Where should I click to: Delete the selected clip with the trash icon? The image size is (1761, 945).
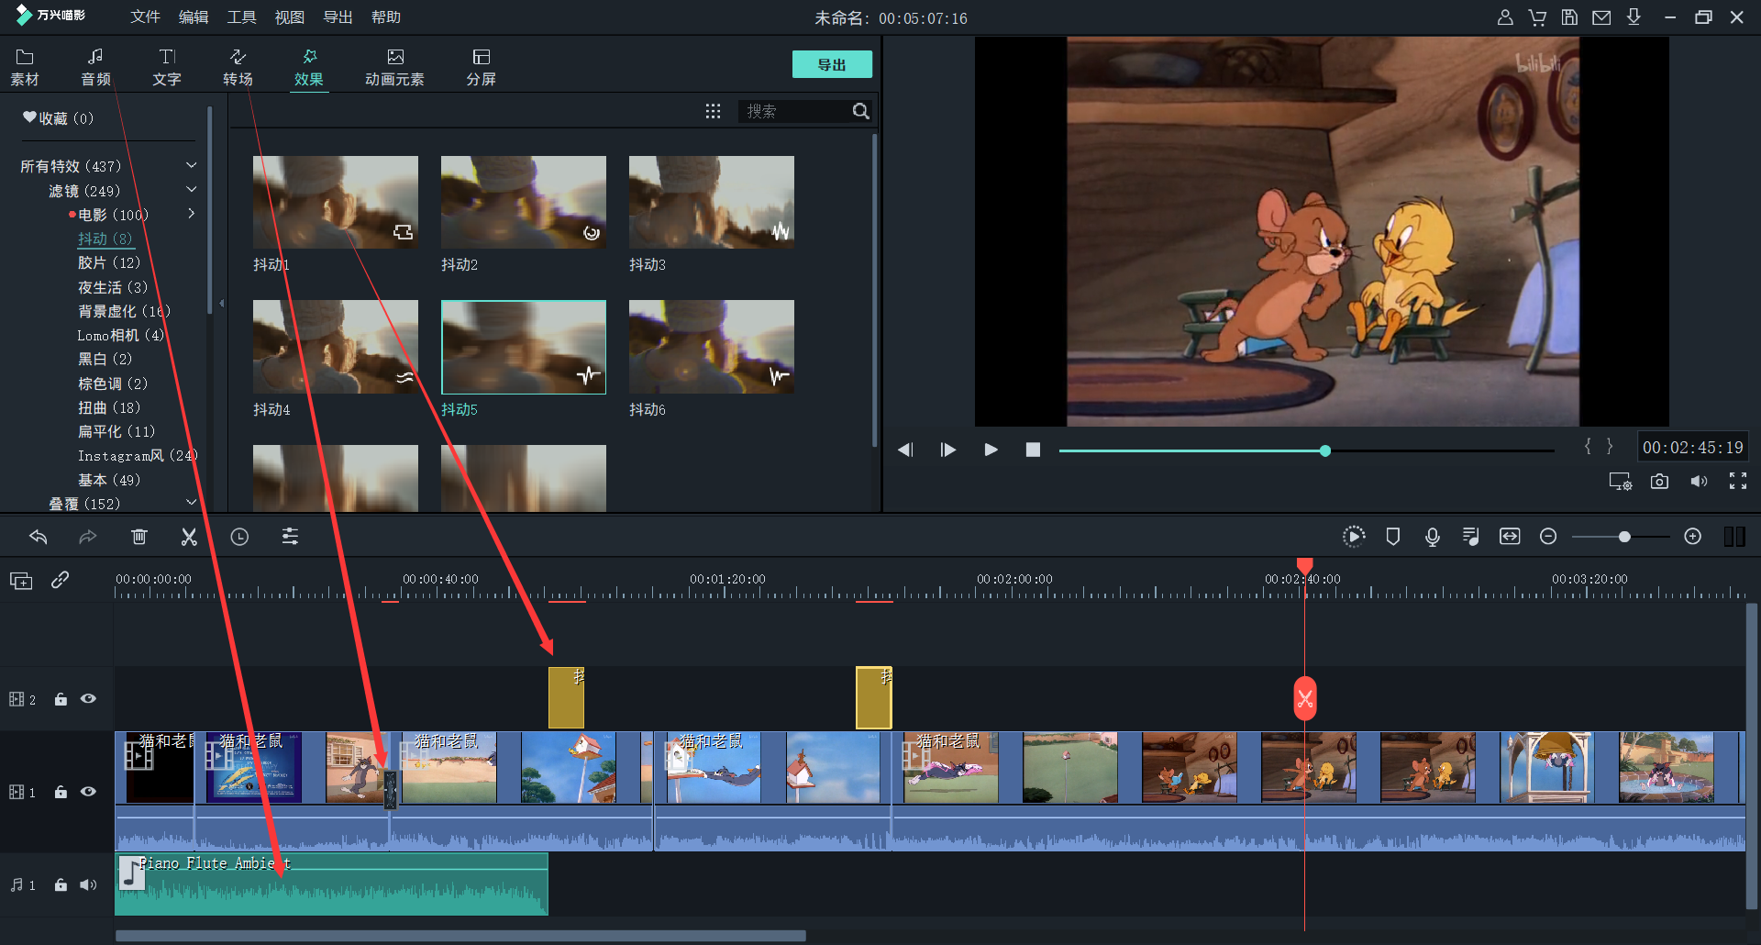139,538
